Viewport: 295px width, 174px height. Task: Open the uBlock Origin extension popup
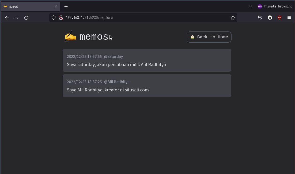(x=279, y=18)
